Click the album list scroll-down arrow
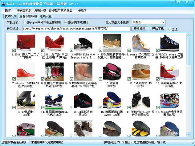195x146 pixels. [189, 134]
